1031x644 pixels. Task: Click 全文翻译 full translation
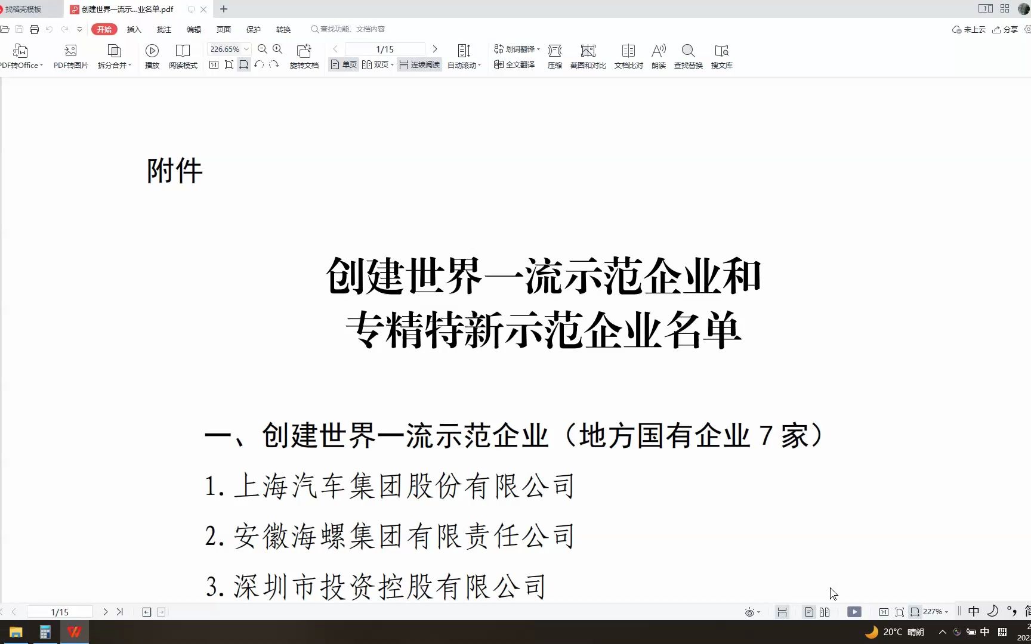(x=514, y=64)
